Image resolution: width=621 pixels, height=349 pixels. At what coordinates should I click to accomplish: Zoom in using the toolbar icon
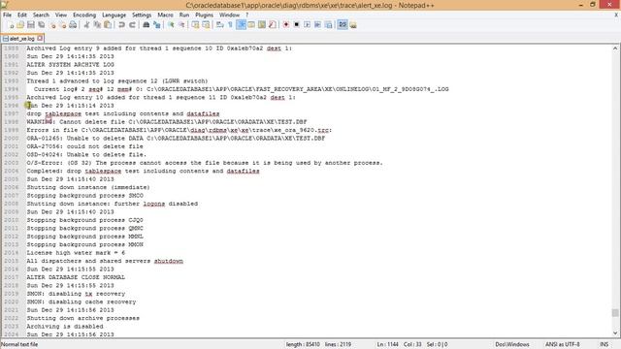(171, 25)
